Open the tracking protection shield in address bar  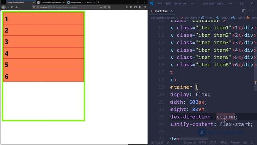point(34,7)
